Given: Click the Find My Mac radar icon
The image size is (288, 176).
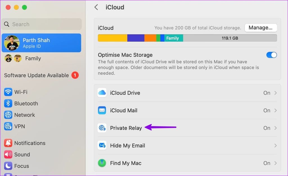Looking at the screenshot, I should click(102, 163).
